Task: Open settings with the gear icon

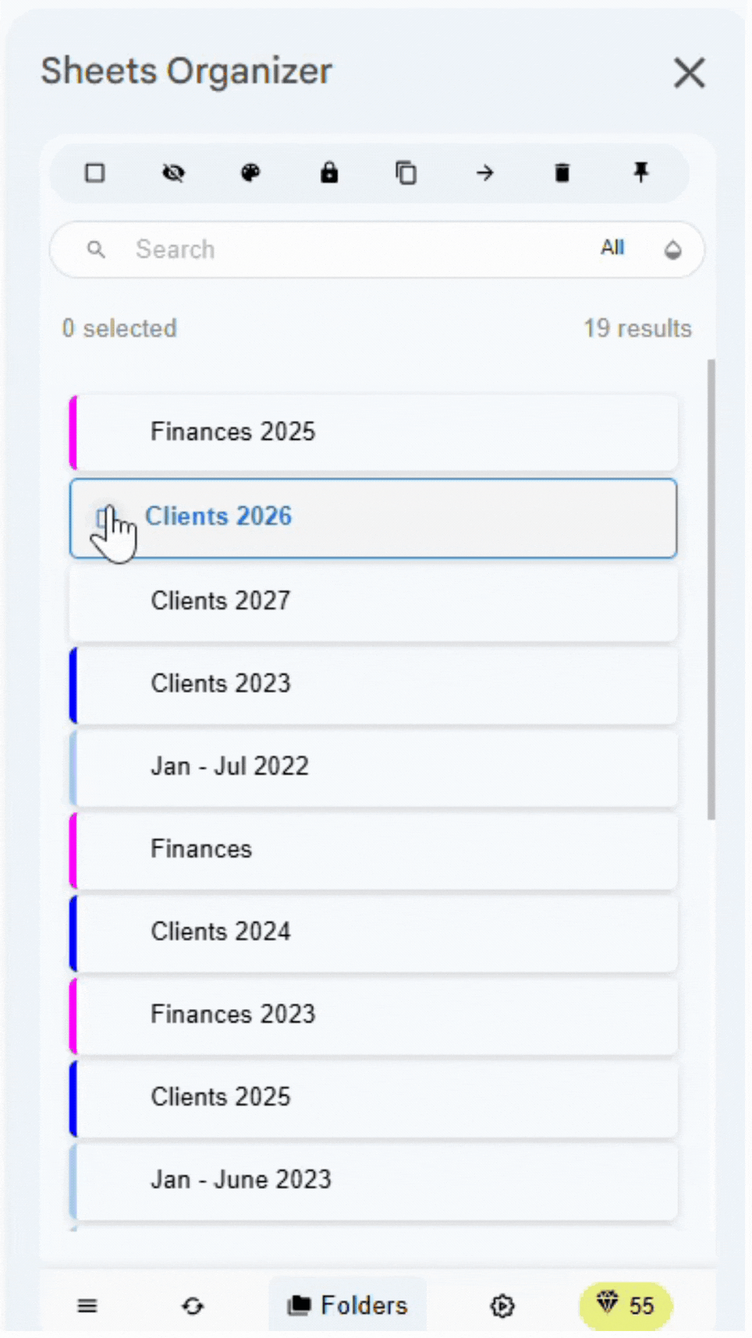Action: tap(502, 1307)
